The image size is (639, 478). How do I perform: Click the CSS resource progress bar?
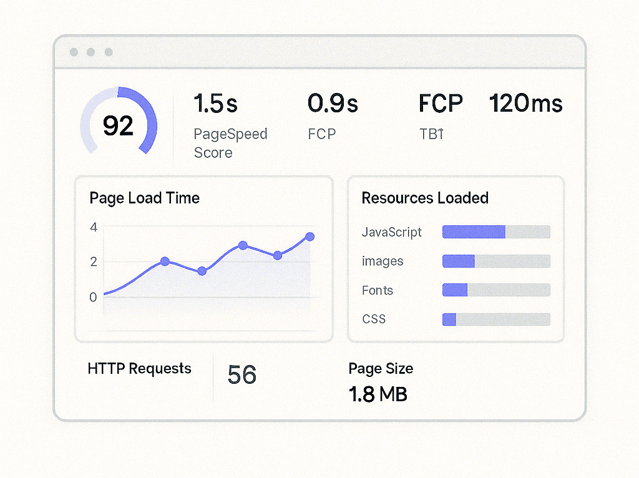click(496, 319)
